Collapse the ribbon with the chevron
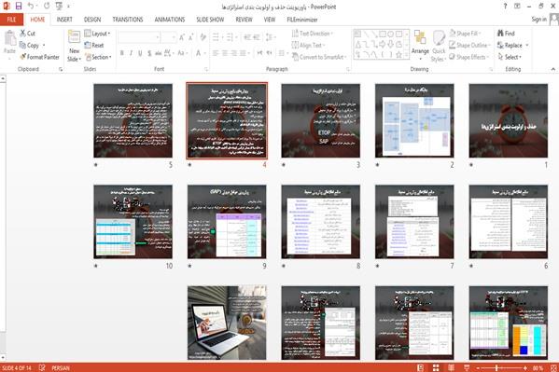The height and width of the screenshot is (372, 559). [553, 69]
